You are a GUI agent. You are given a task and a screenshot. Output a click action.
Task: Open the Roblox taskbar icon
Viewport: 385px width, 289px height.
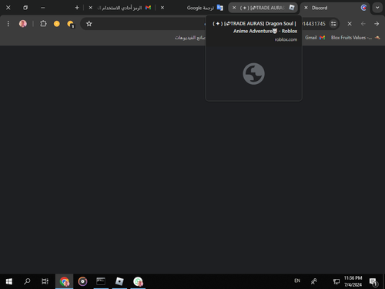click(x=119, y=281)
